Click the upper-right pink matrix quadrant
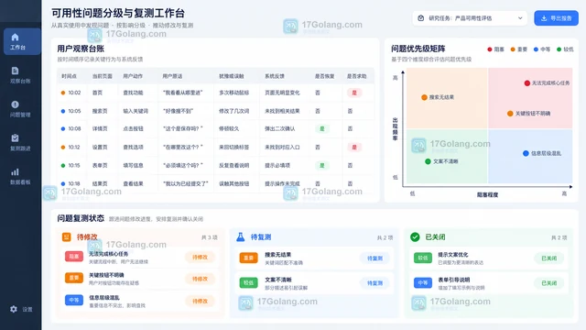The height and width of the screenshot is (330, 586). tap(530, 98)
